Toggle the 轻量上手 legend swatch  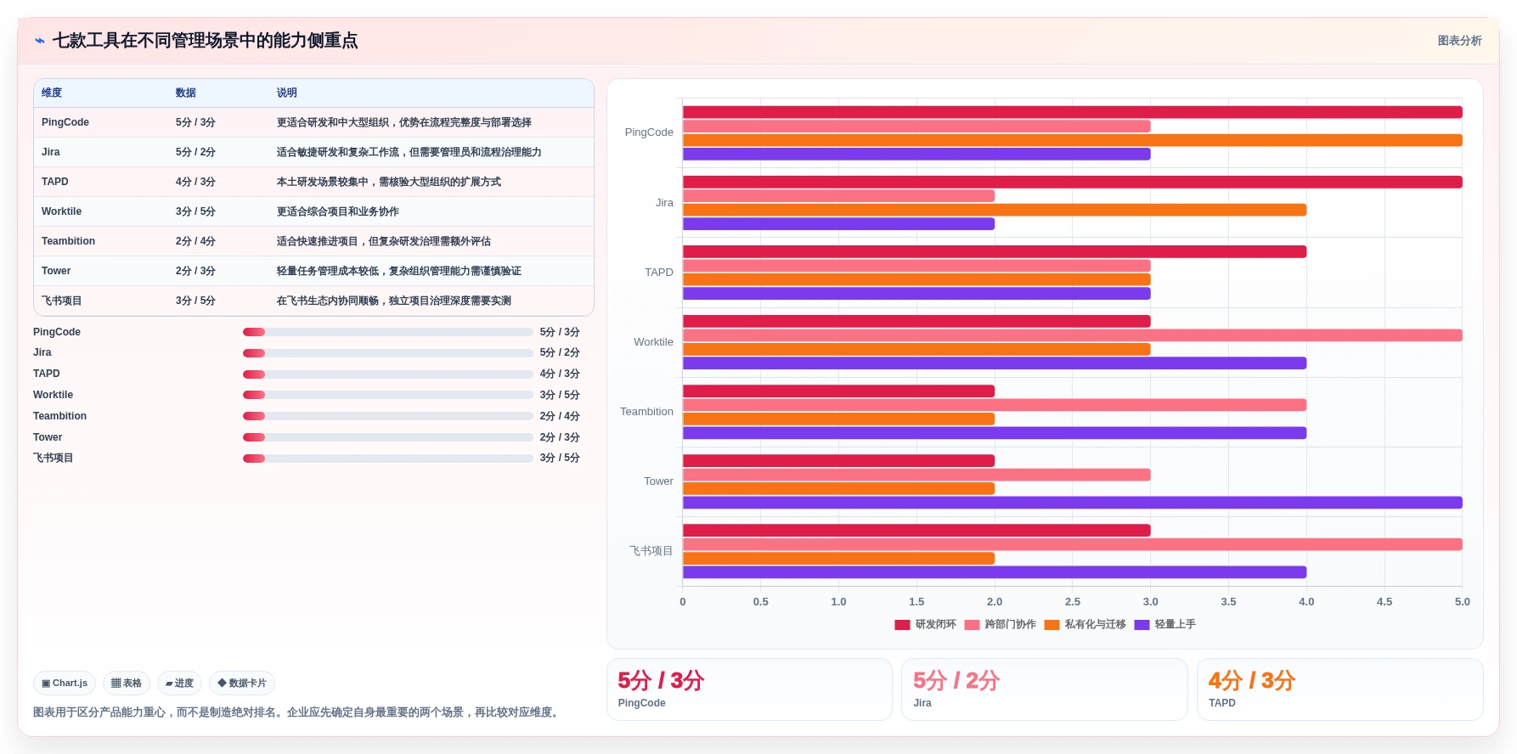[1142, 625]
